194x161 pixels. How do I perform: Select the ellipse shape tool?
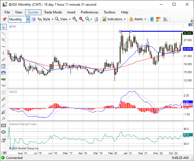pos(3,132)
